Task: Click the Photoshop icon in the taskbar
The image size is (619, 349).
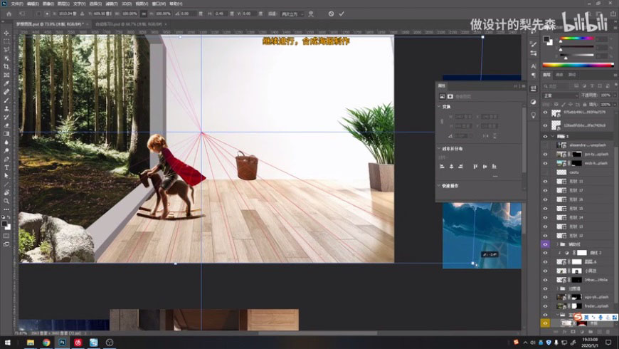Action: (62, 343)
